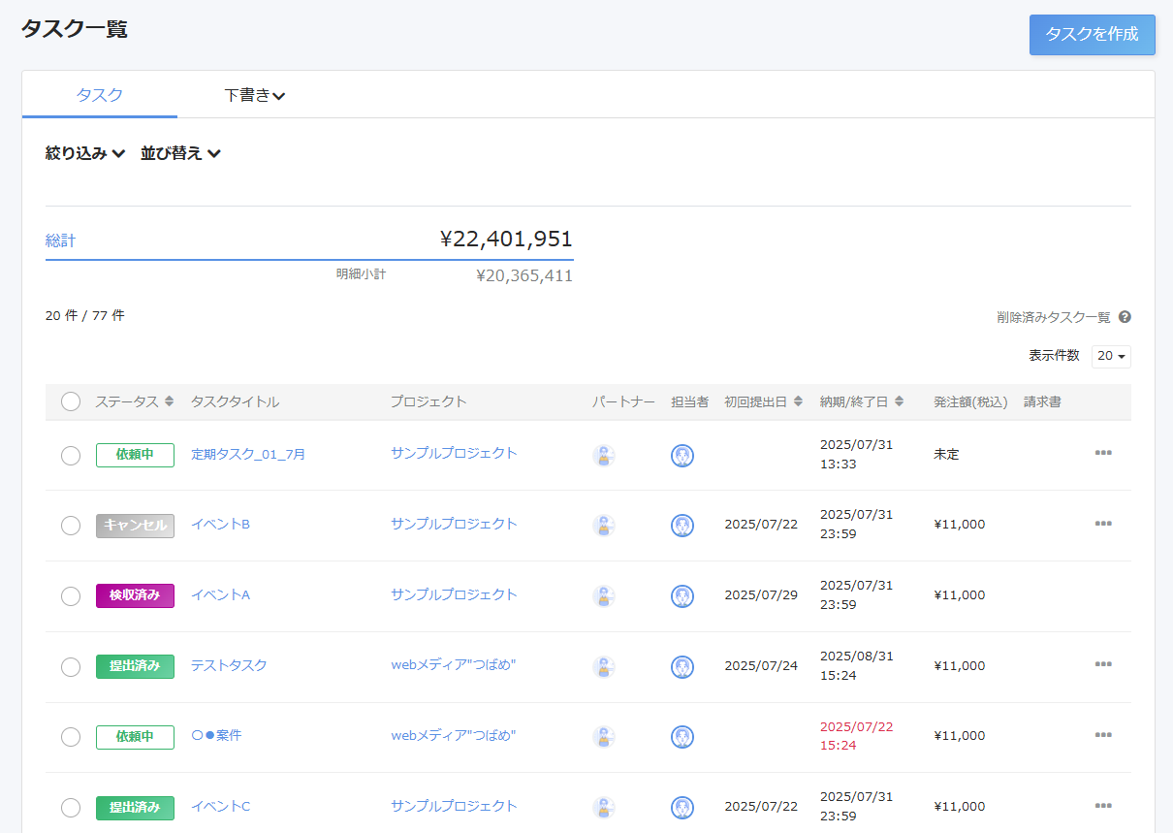Click total amount ¥22,401,951
Image resolution: width=1173 pixels, height=833 pixels.
coord(506,239)
